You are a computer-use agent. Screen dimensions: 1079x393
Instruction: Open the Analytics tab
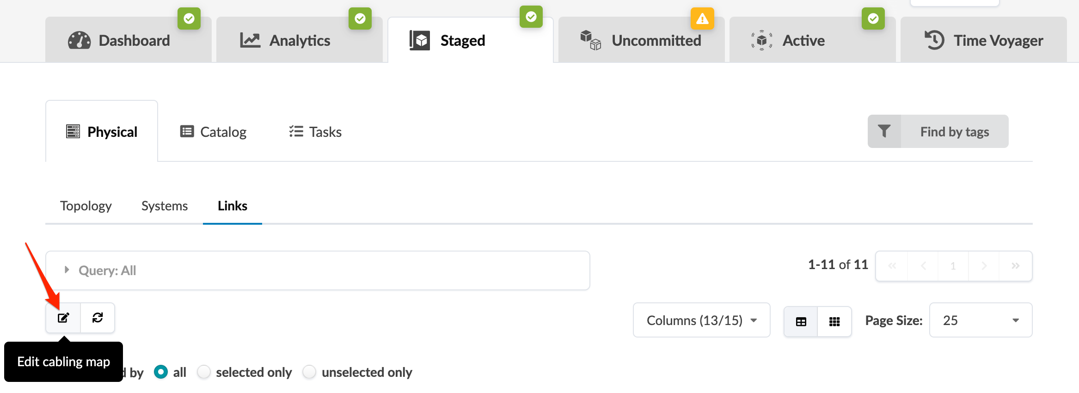click(x=299, y=41)
